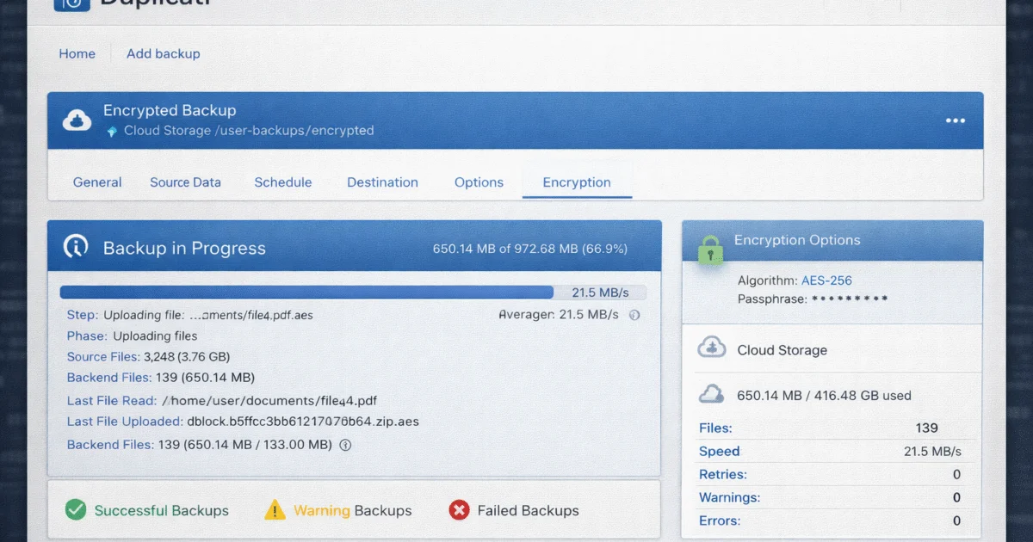Open the three-dot menu for Encrypted Backup
The width and height of the screenshot is (1033, 542).
(x=956, y=120)
